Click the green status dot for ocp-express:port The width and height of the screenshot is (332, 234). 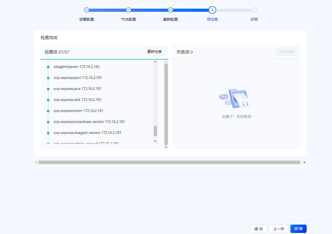pyautogui.click(x=48, y=78)
